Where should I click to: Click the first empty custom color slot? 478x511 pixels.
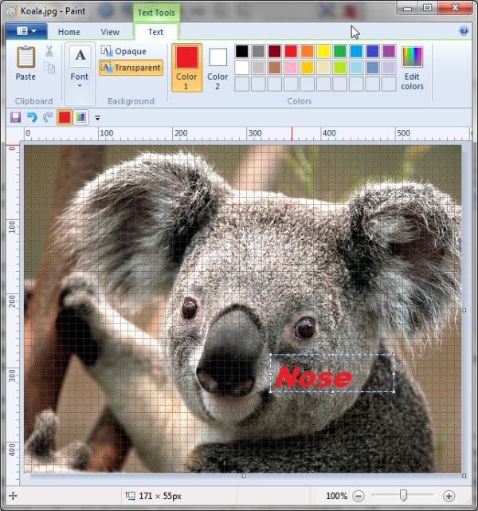pyautogui.click(x=242, y=84)
